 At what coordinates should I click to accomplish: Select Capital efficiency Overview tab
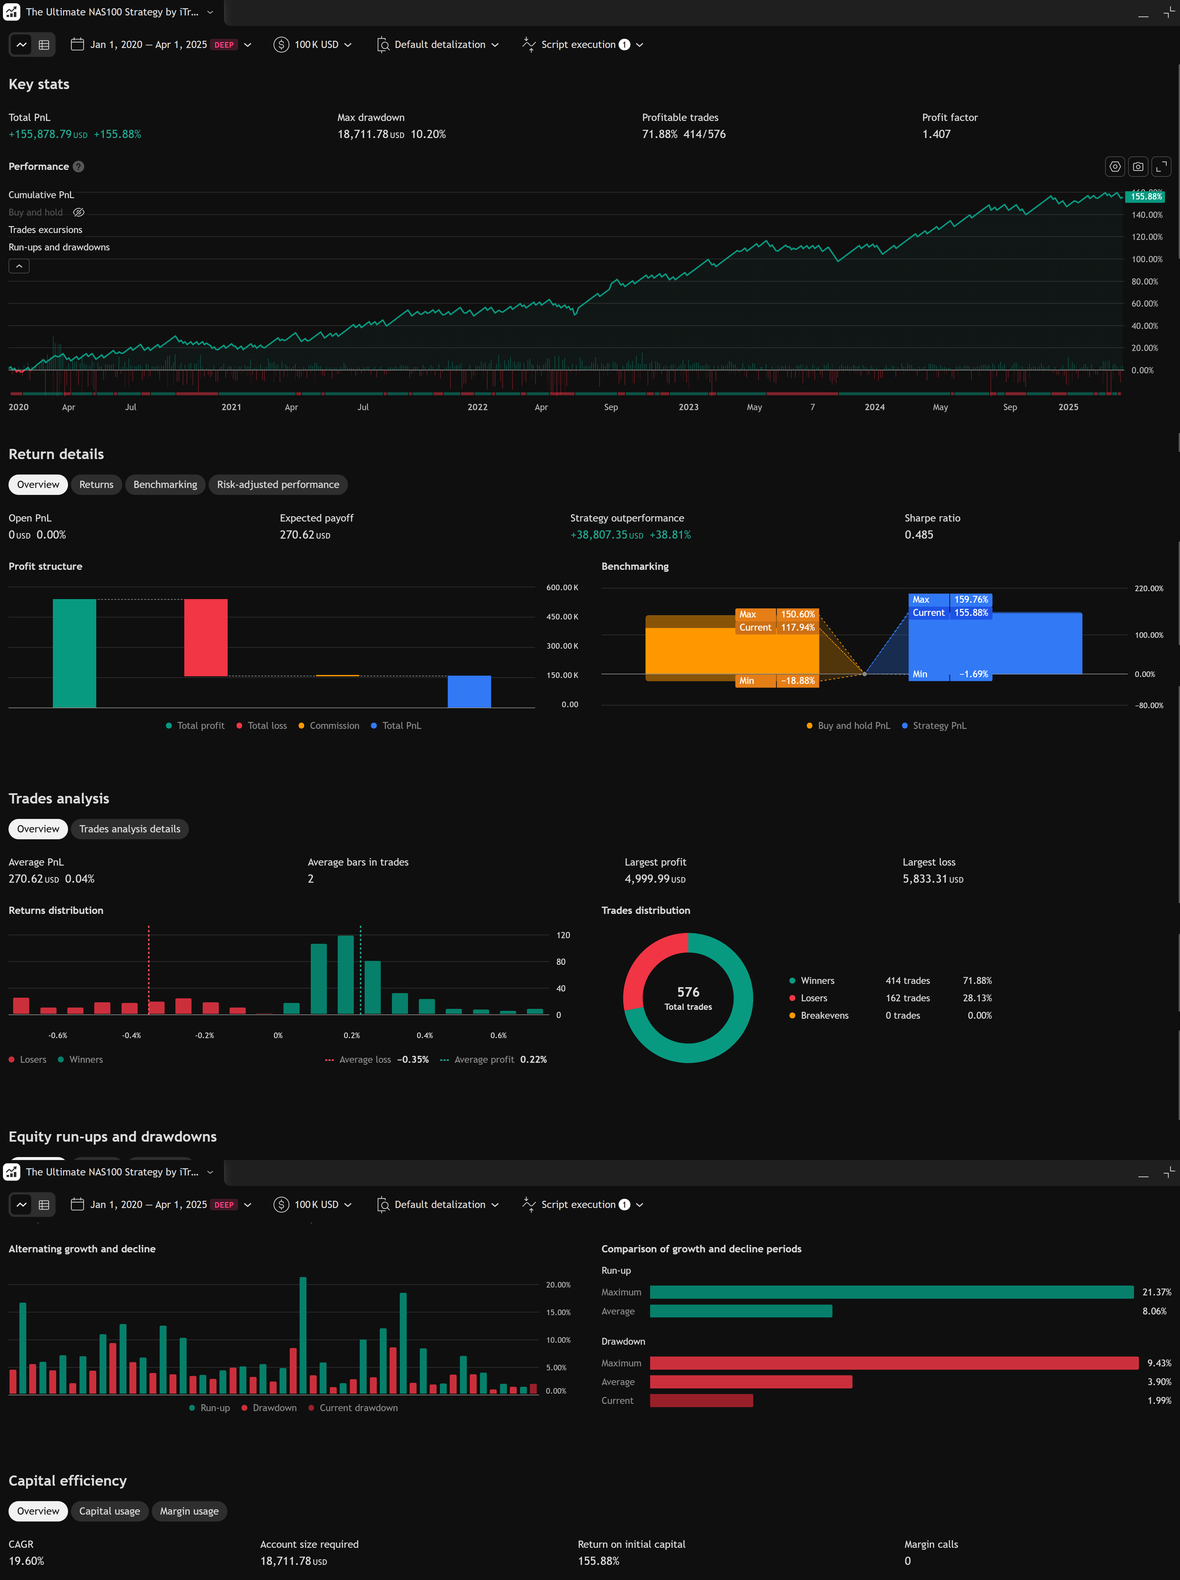(x=38, y=1511)
